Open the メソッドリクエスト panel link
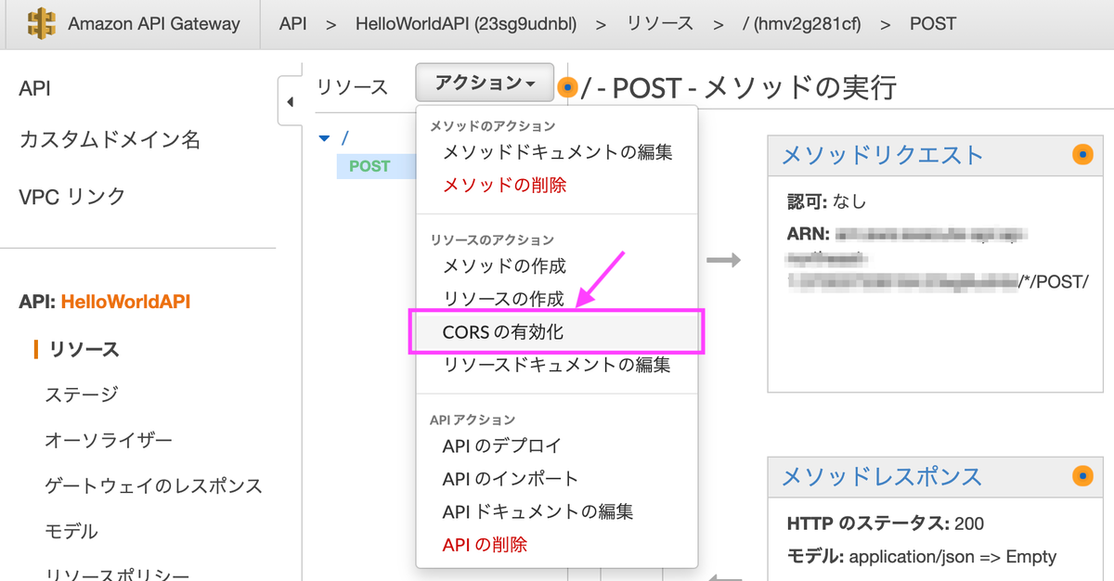 (882, 155)
